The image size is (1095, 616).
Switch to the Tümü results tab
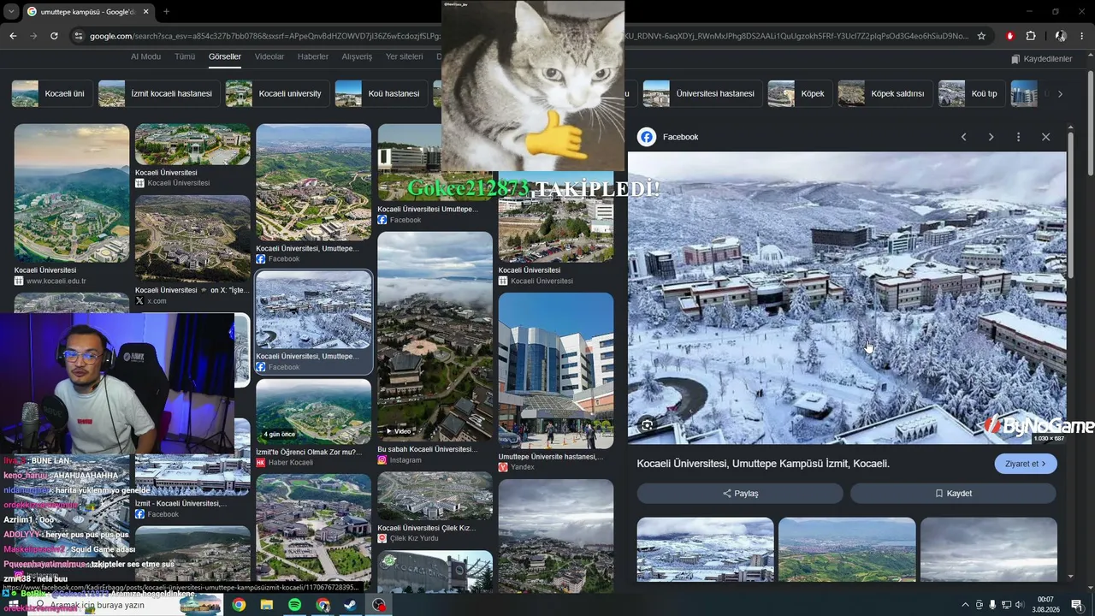[185, 56]
